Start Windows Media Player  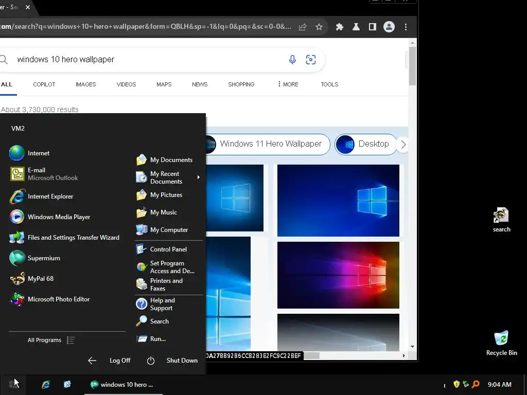tap(50, 217)
